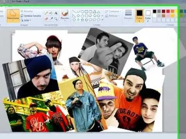The image size is (186, 139).
Task: Choose the Rounded rectangle shape
Action: 90,12
